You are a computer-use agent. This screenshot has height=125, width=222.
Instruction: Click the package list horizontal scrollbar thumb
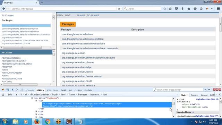22,47
